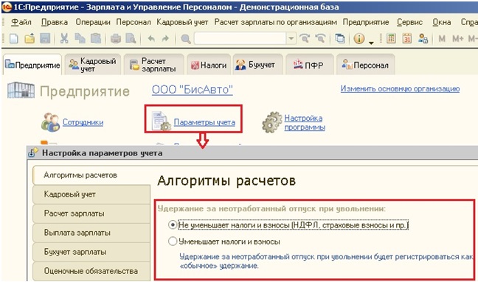Click the toolbar search input field

tap(240, 38)
